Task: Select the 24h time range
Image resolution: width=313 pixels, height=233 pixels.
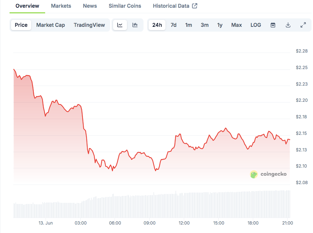Action: click(x=157, y=25)
